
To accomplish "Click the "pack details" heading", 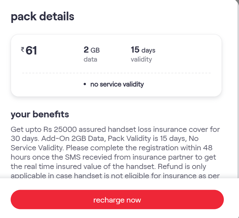I will point(43,16).
